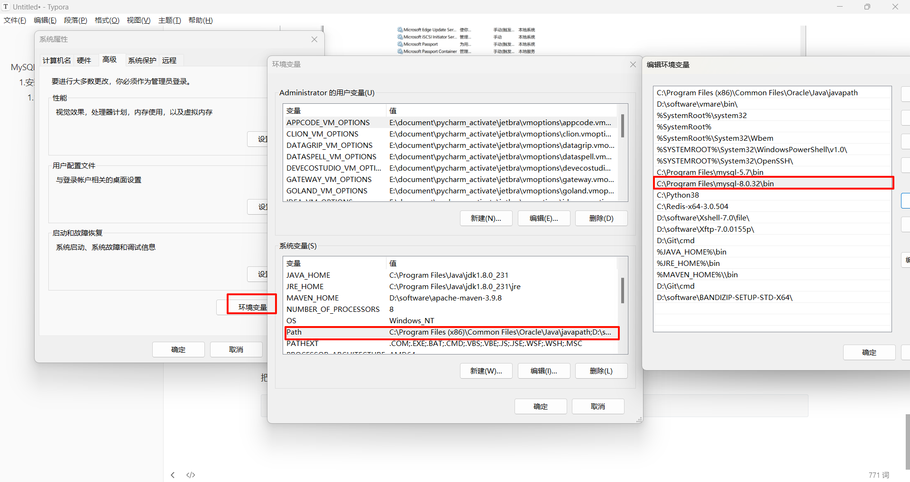Open the 帮助(H) menu
910x482 pixels.
201,20
